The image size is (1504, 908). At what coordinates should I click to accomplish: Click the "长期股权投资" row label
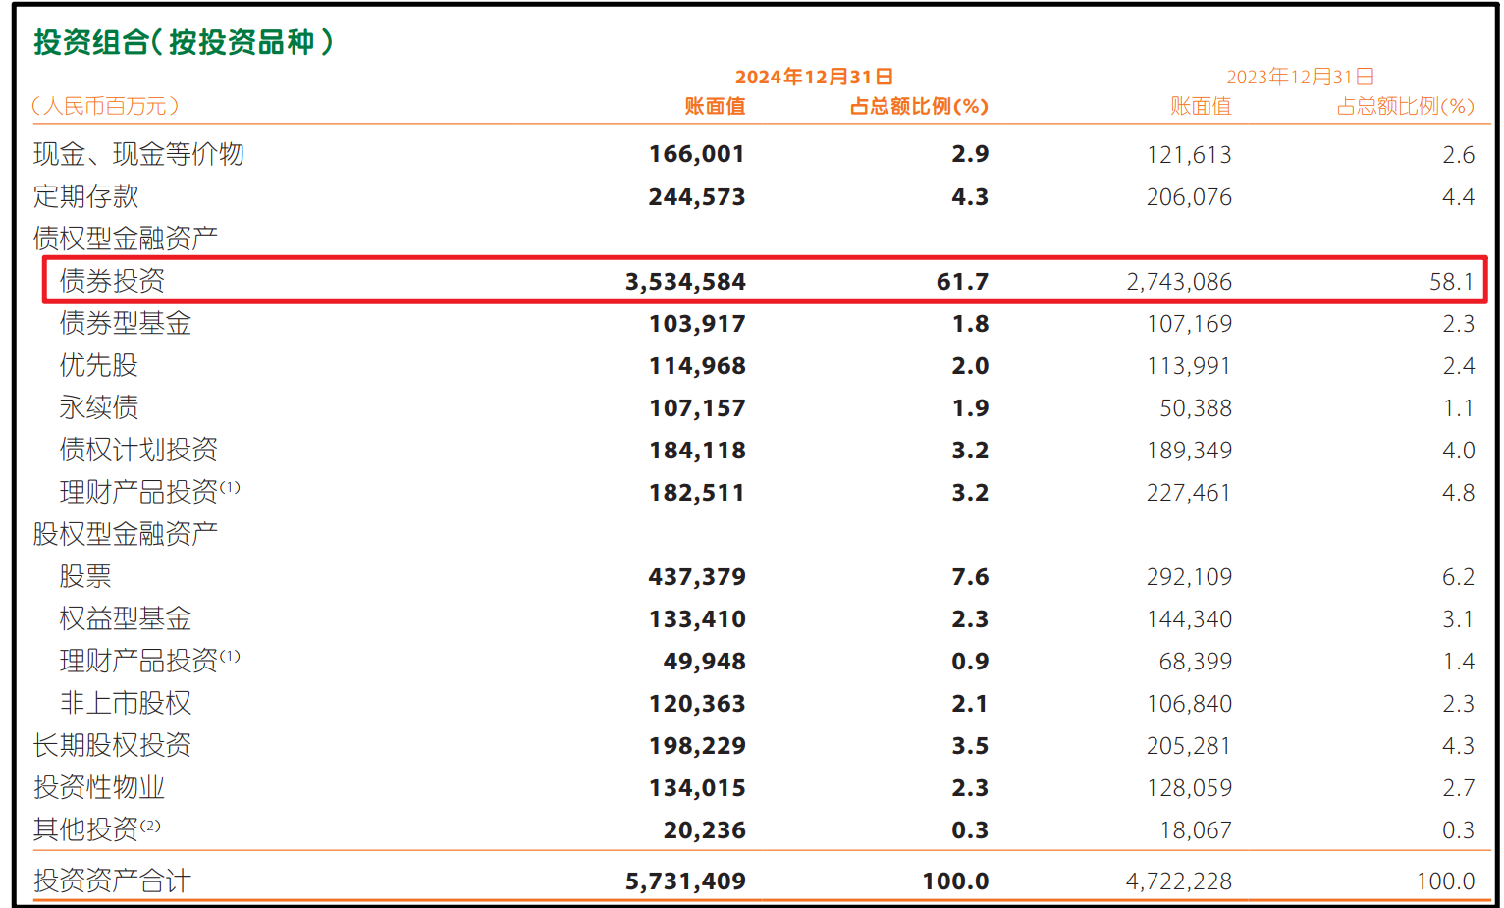click(x=112, y=745)
